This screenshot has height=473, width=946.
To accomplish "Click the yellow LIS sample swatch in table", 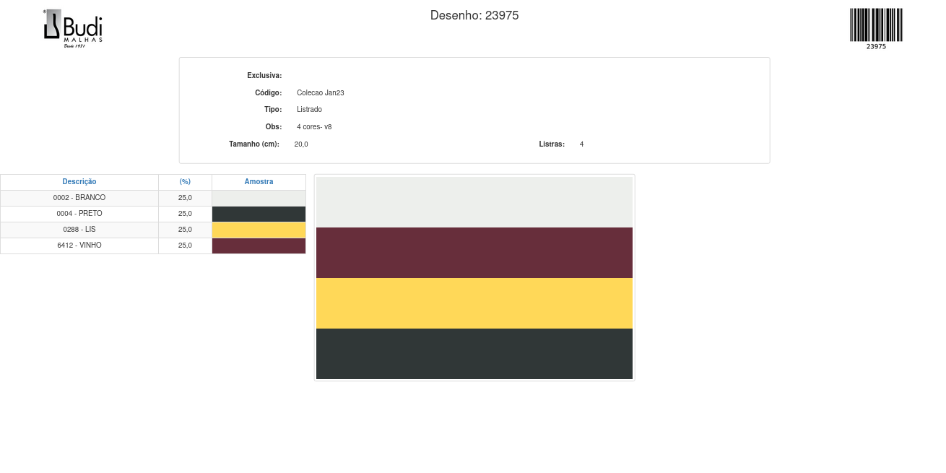I will coord(259,230).
